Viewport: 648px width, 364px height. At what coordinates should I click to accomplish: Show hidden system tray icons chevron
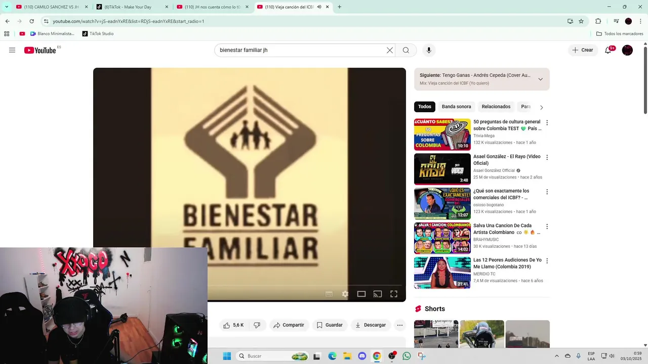[556, 356]
